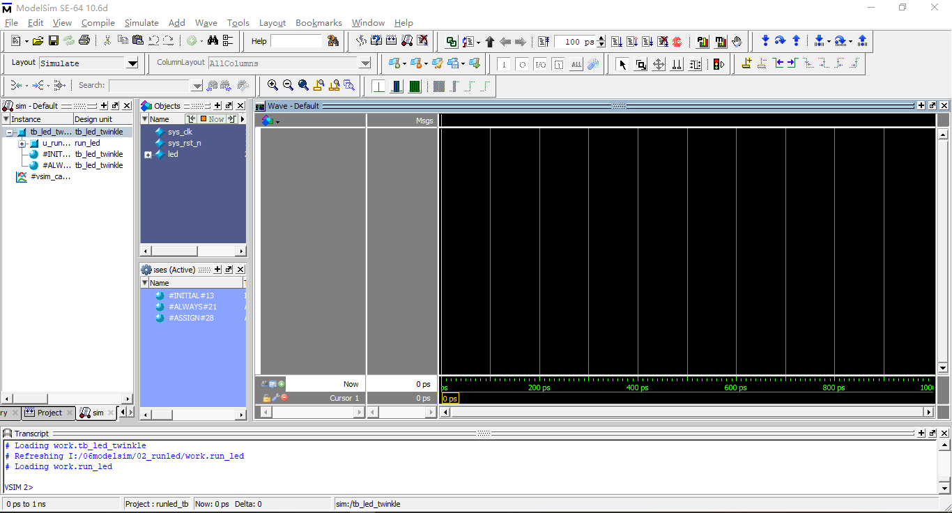Select #ALWAYS#21 process

192,307
